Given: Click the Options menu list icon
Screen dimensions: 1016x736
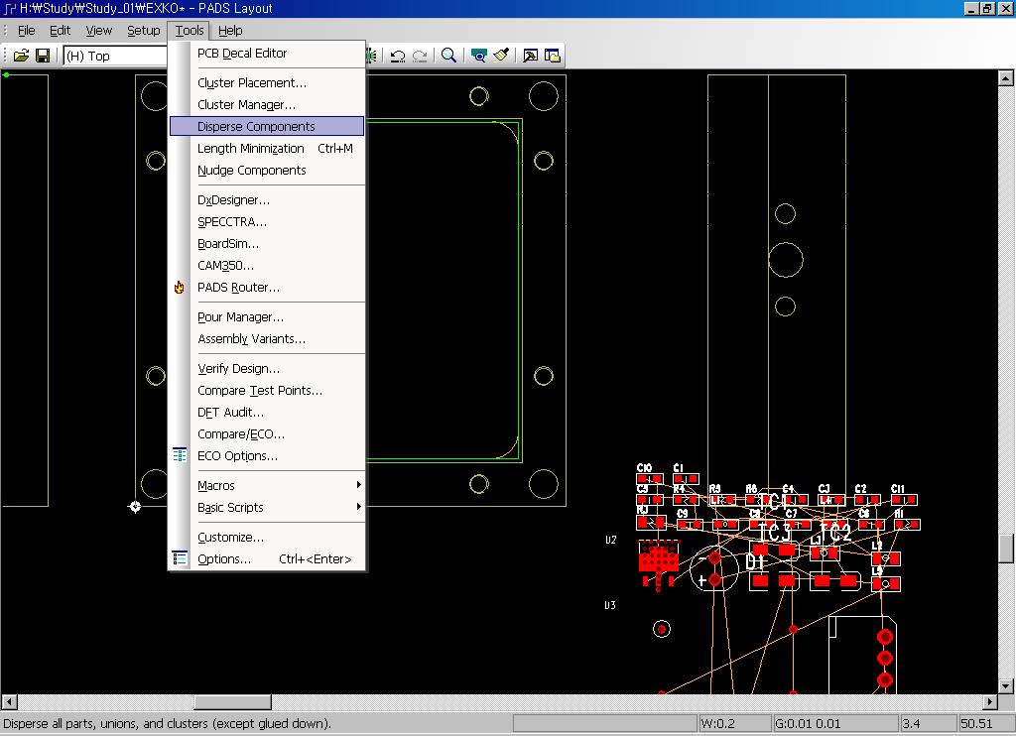Looking at the screenshot, I should pyautogui.click(x=180, y=557).
